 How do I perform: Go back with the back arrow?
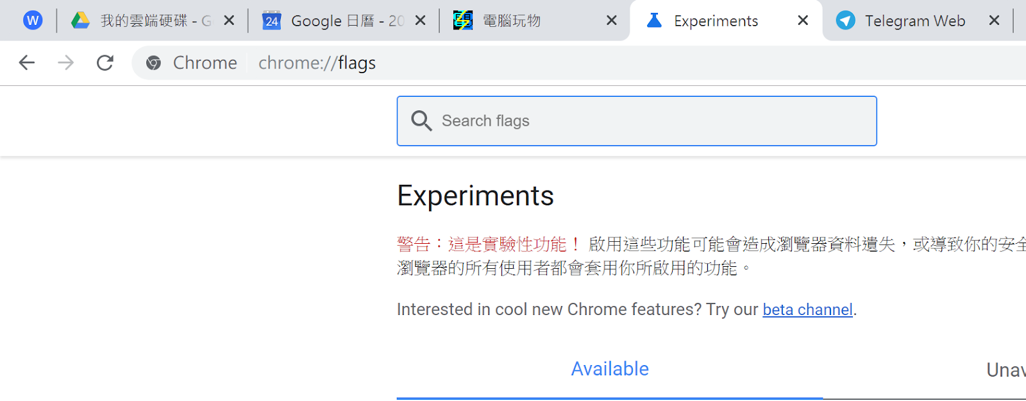point(27,63)
